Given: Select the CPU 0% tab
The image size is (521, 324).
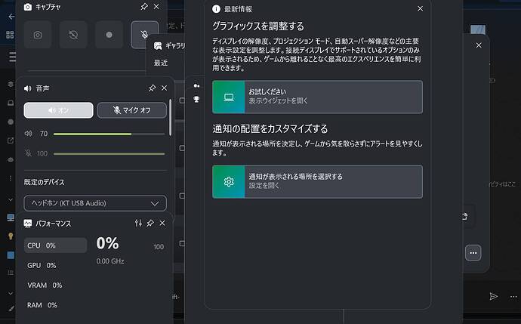Looking at the screenshot, I should (x=55, y=245).
